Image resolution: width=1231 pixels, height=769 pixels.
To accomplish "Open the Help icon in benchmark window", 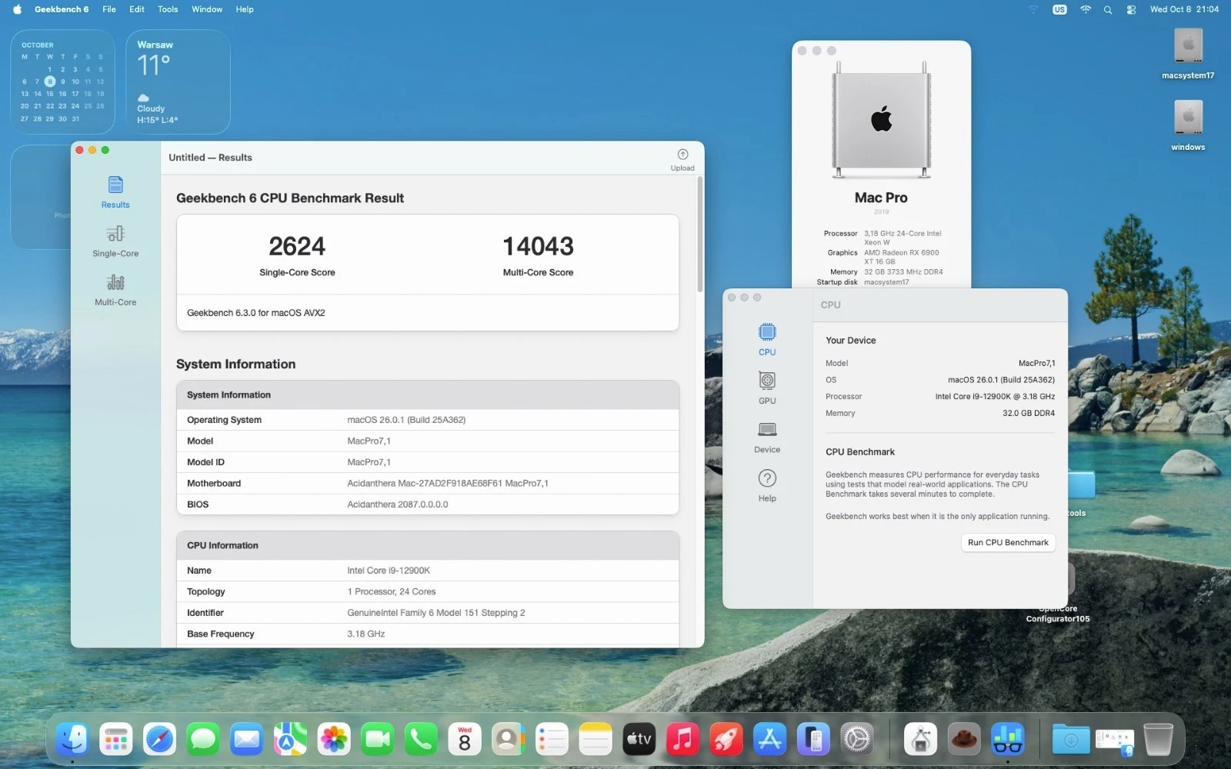I will (767, 485).
